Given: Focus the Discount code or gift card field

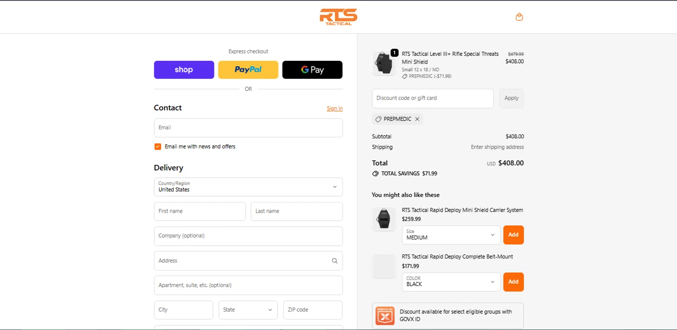Looking at the screenshot, I should (x=433, y=98).
